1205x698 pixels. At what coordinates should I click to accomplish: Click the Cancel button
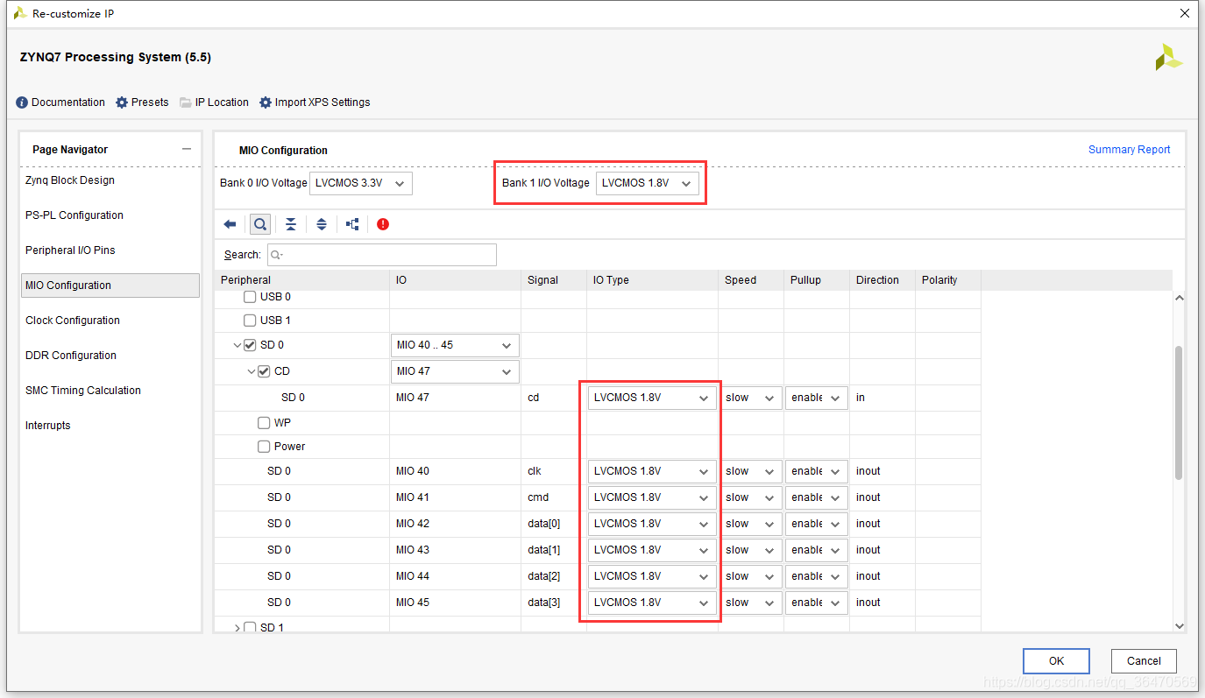coord(1144,661)
